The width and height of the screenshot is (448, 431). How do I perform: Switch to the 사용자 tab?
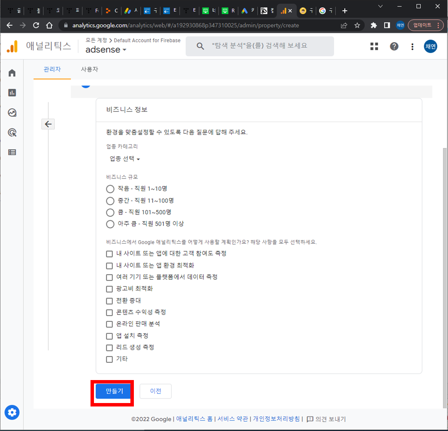pyautogui.click(x=89, y=69)
